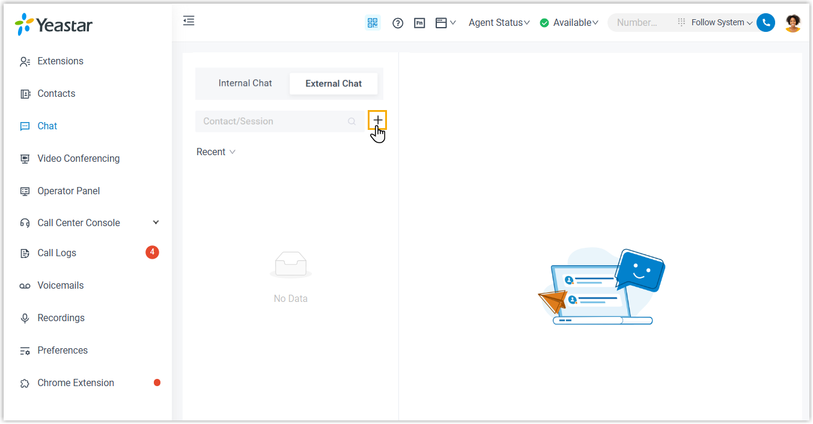Image resolution: width=813 pixels, height=424 pixels.
Task: Go to Video Conferencing in sidebar
Action: coord(78,159)
